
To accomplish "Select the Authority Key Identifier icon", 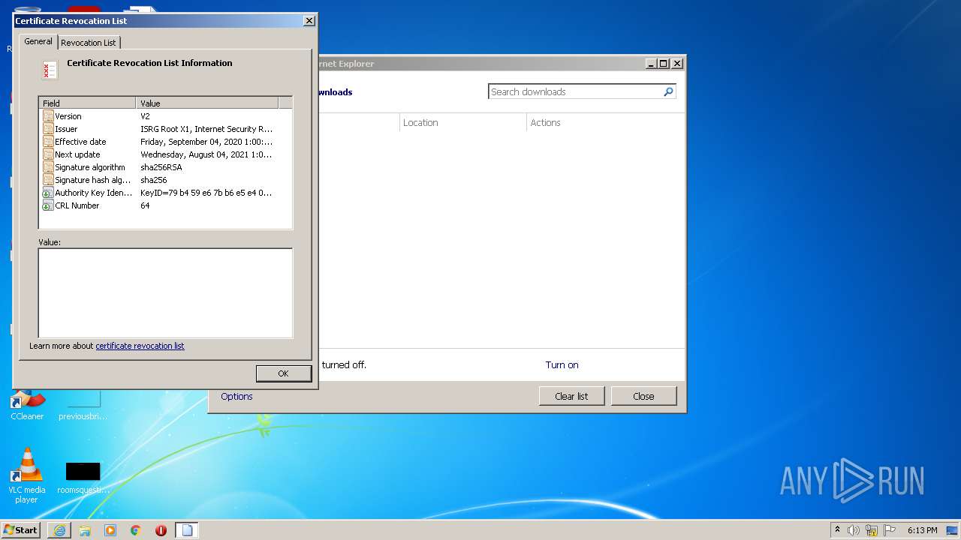I will [x=48, y=193].
